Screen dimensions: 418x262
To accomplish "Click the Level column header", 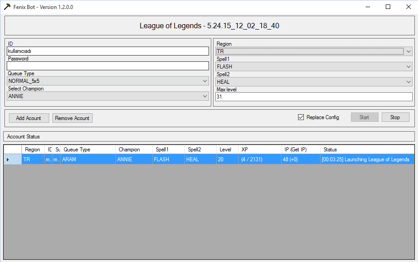I will (227, 150).
